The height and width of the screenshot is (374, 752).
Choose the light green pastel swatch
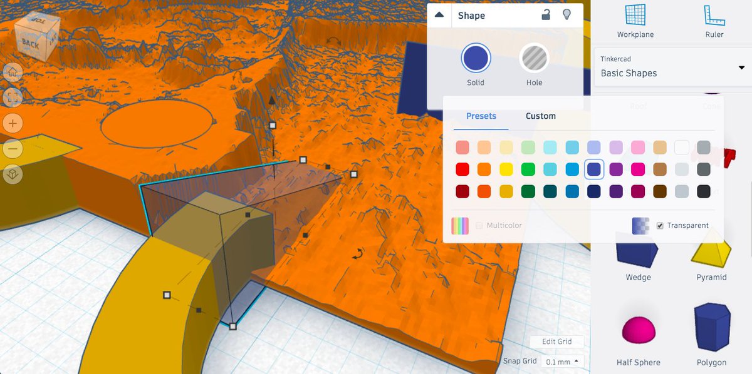[x=528, y=148]
